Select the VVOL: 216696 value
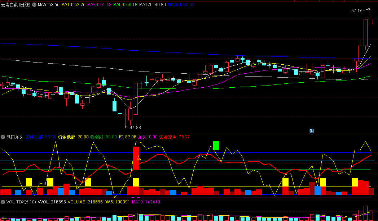The width and height of the screenshot is (378, 221). (52, 202)
